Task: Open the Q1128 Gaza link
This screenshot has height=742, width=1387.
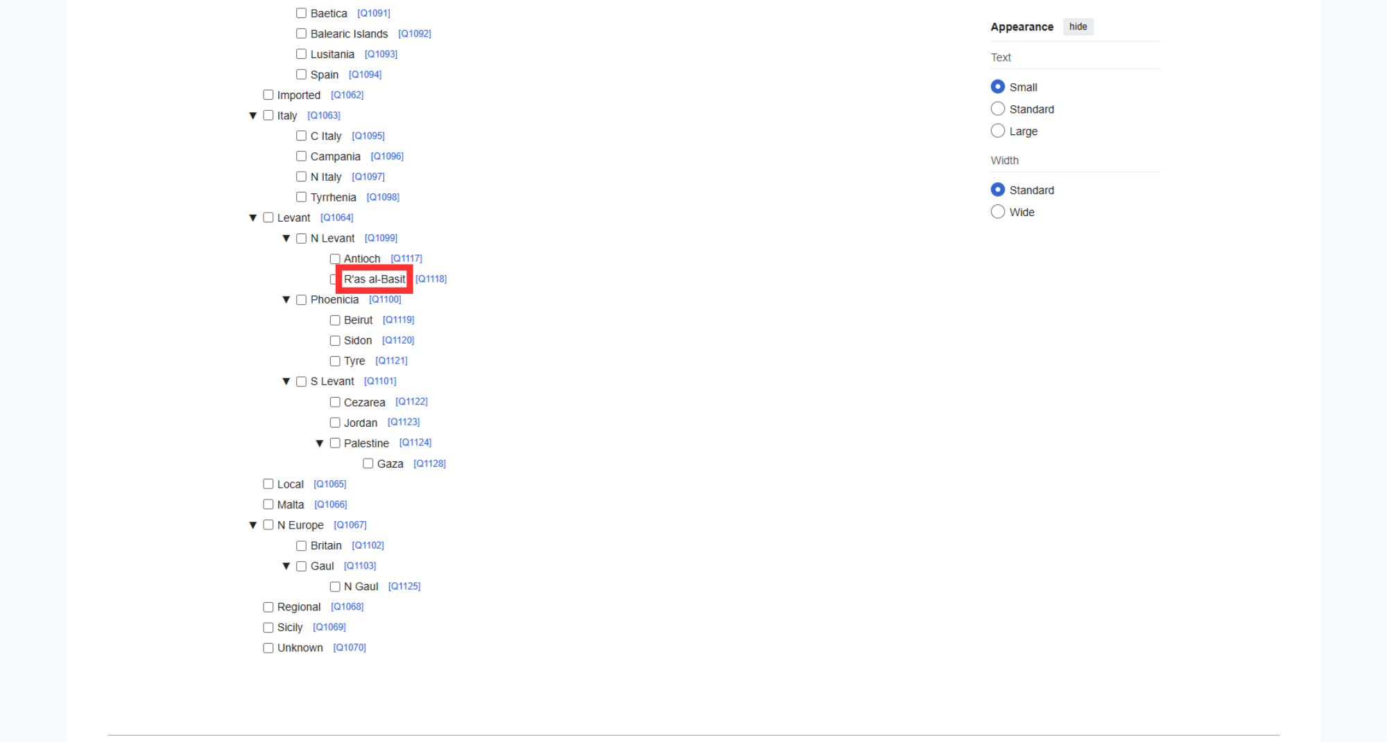Action: coord(429,463)
